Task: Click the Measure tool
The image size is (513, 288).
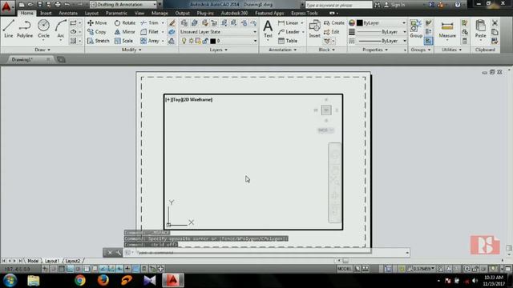Action: [x=447, y=30]
